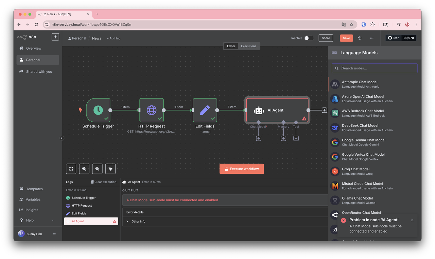Choose Azure OpenAI Chat Model
Screen dimensions: 435x259
click(375, 99)
